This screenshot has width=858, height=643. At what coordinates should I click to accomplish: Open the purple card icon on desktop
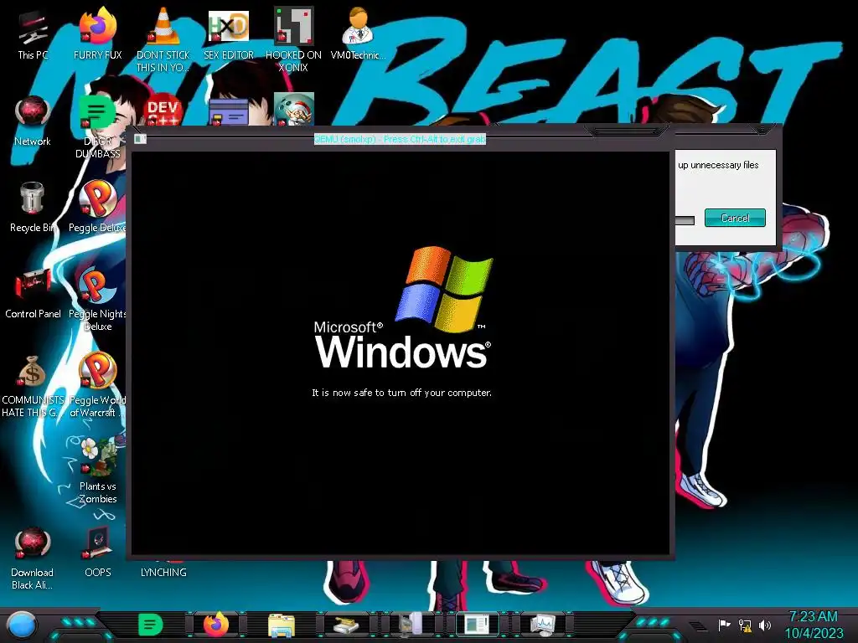228,111
